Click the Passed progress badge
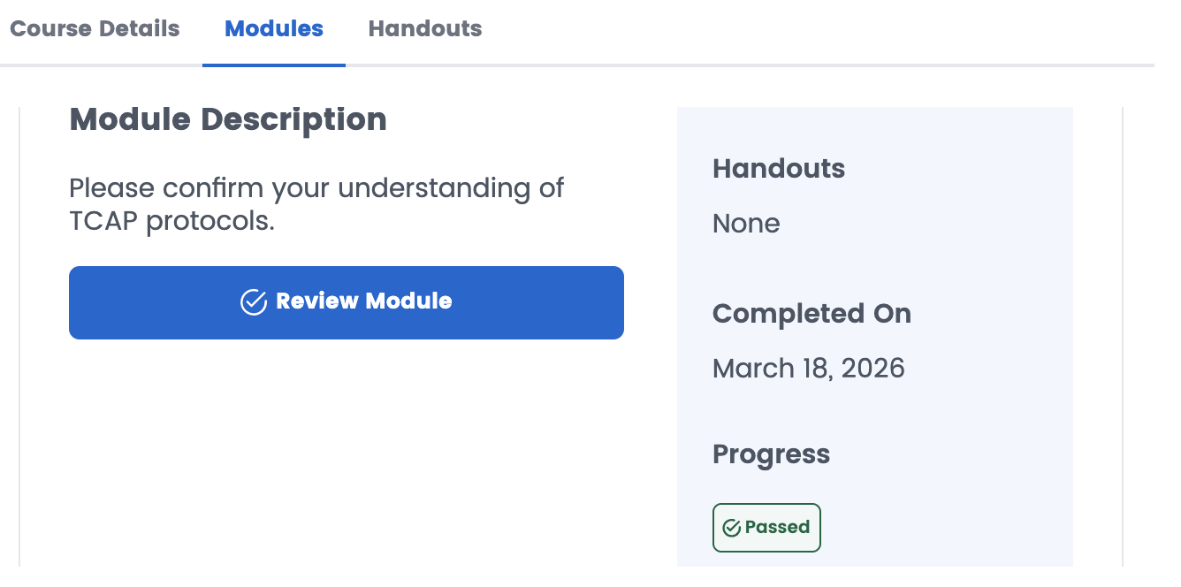 click(766, 528)
